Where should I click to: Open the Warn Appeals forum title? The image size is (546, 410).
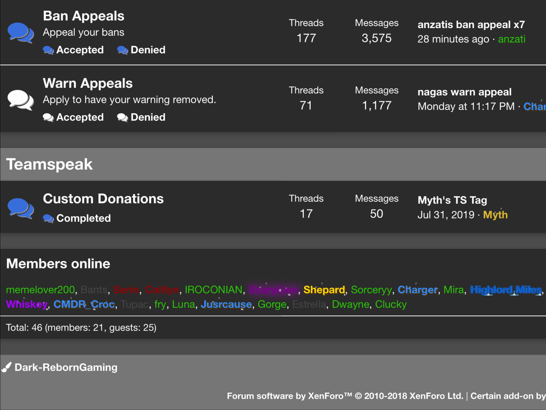pyautogui.click(x=88, y=83)
